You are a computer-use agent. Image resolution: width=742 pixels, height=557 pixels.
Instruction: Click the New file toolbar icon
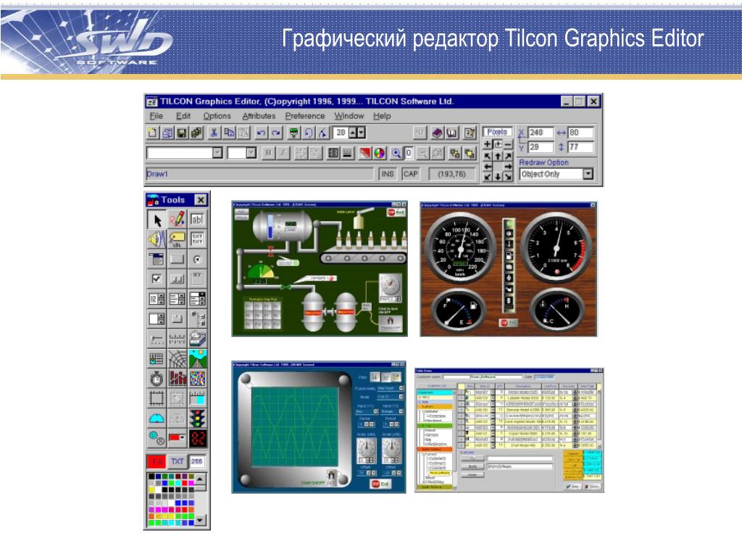click(x=152, y=133)
